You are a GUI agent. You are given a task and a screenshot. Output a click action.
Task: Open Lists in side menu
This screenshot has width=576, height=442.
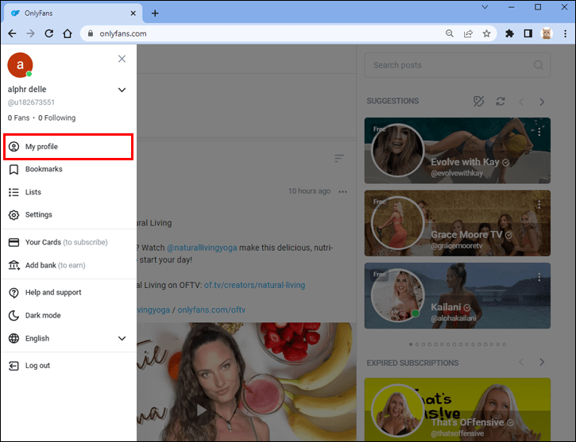tap(68, 192)
